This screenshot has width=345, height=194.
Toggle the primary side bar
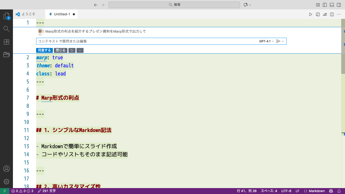tap(325, 5)
